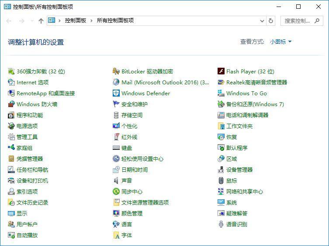Image resolution: width=329 pixels, height=246 pixels.
Task: Open the 系统 link
Action: [232, 202]
